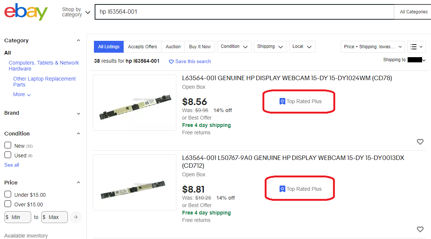Image resolution: width=431 pixels, height=239 pixels.
Task: Enable the Under $15.00 price filter
Action: [8, 194]
